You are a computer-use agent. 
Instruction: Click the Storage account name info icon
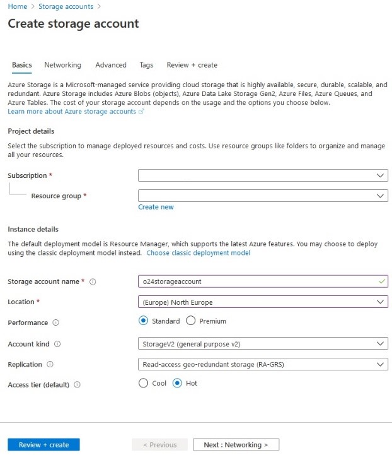pyautogui.click(x=93, y=282)
